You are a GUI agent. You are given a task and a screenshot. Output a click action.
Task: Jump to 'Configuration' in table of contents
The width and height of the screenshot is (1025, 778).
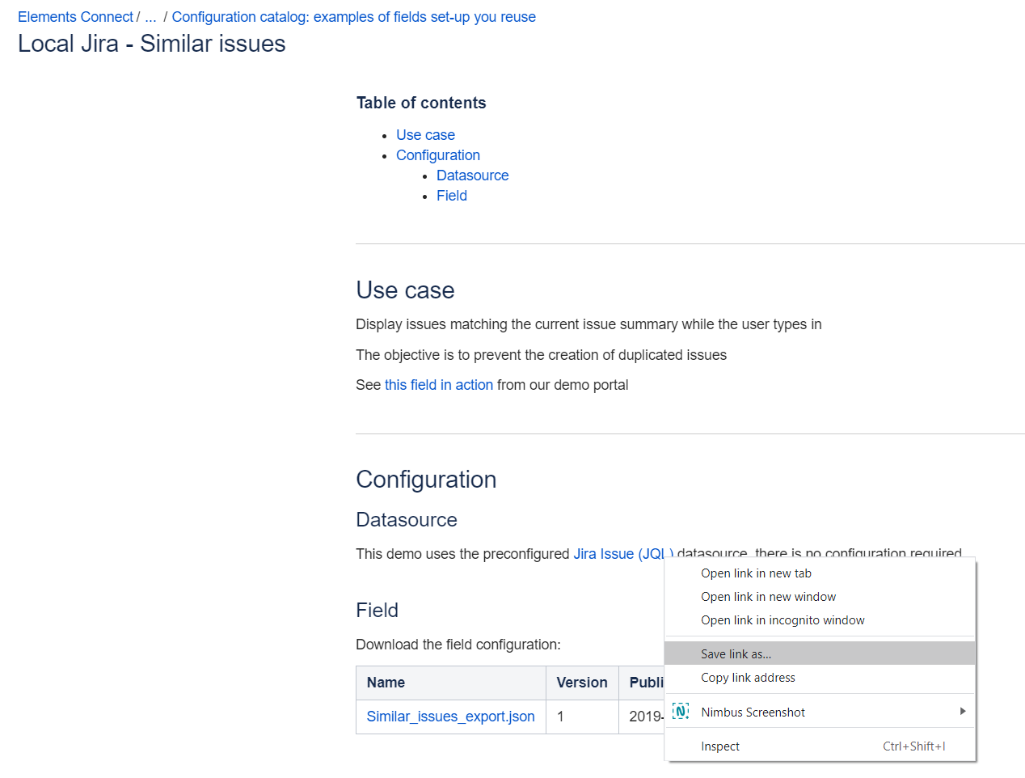pos(437,155)
